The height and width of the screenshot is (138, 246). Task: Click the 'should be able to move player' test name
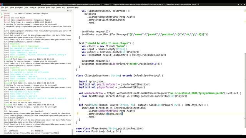[108, 43]
